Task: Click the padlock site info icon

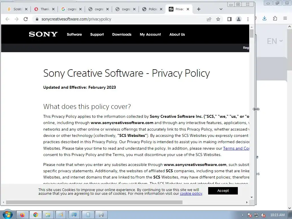Action: (x=37, y=19)
